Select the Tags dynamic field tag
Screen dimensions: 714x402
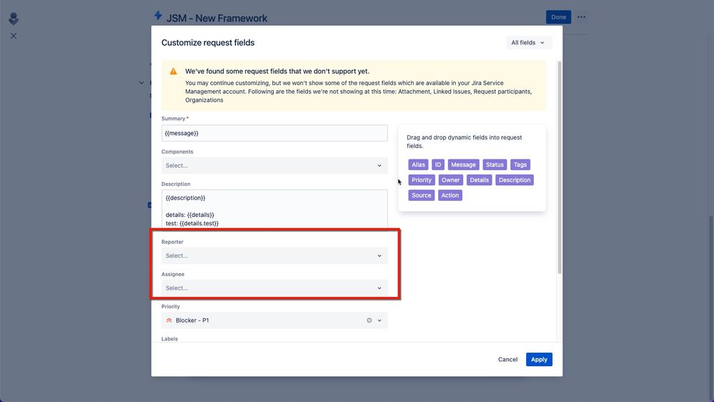(x=520, y=165)
